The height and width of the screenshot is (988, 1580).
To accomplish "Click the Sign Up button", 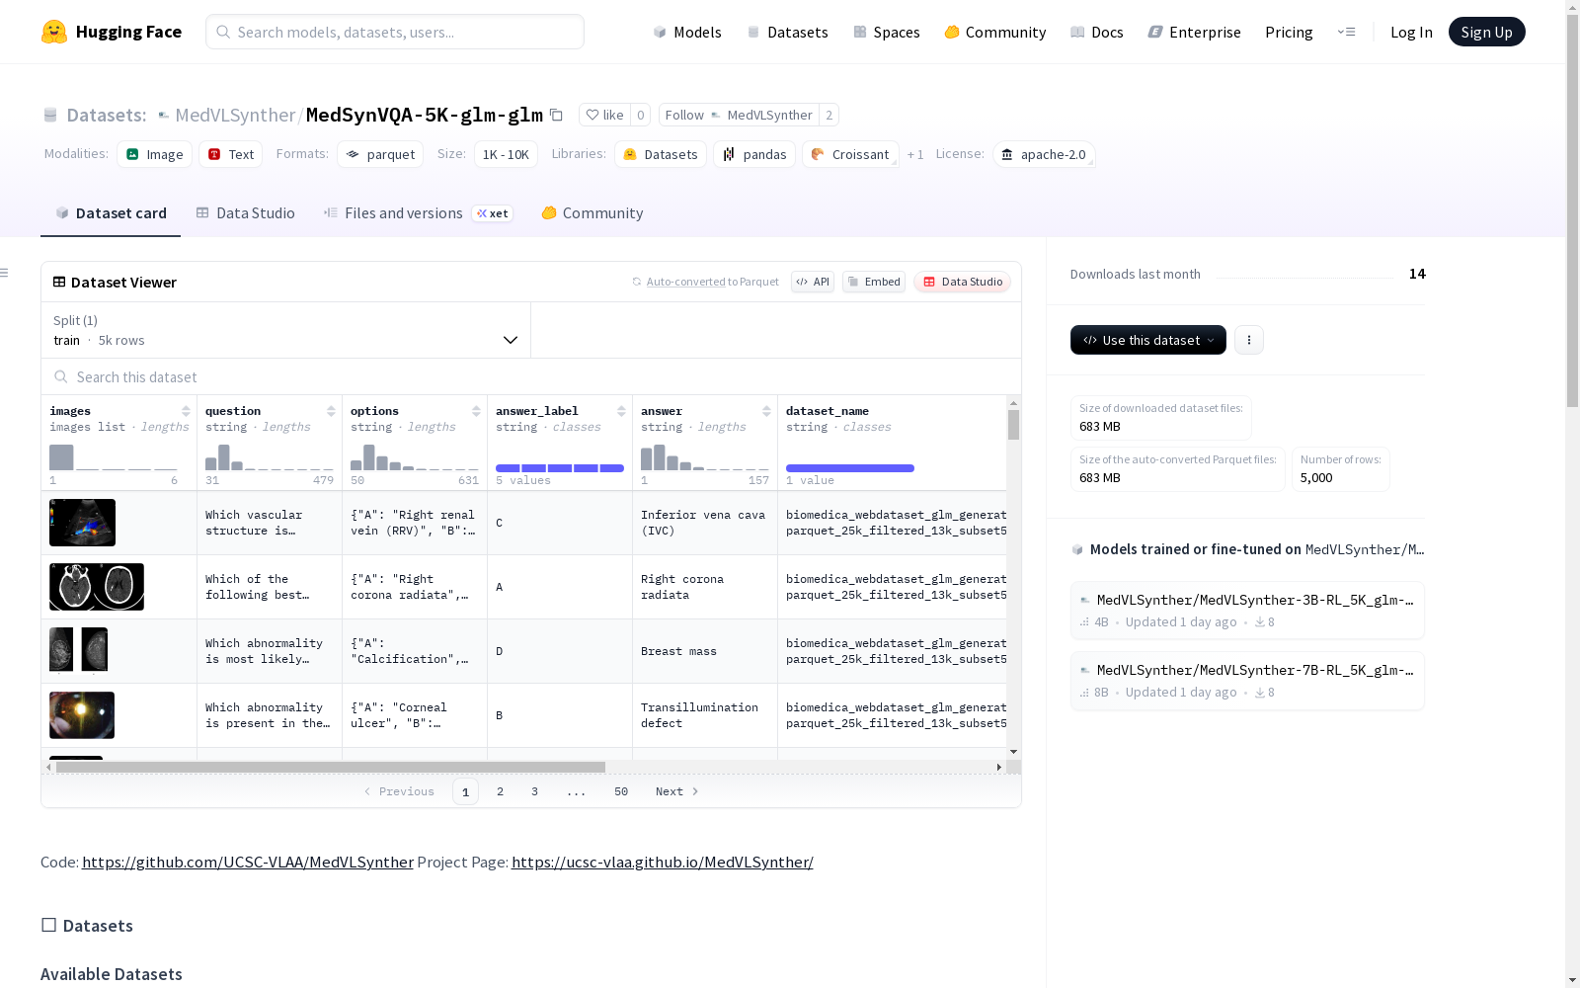I will (x=1487, y=32).
